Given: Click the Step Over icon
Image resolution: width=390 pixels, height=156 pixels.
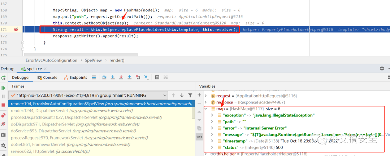Looking at the screenshot, I should (104, 77).
